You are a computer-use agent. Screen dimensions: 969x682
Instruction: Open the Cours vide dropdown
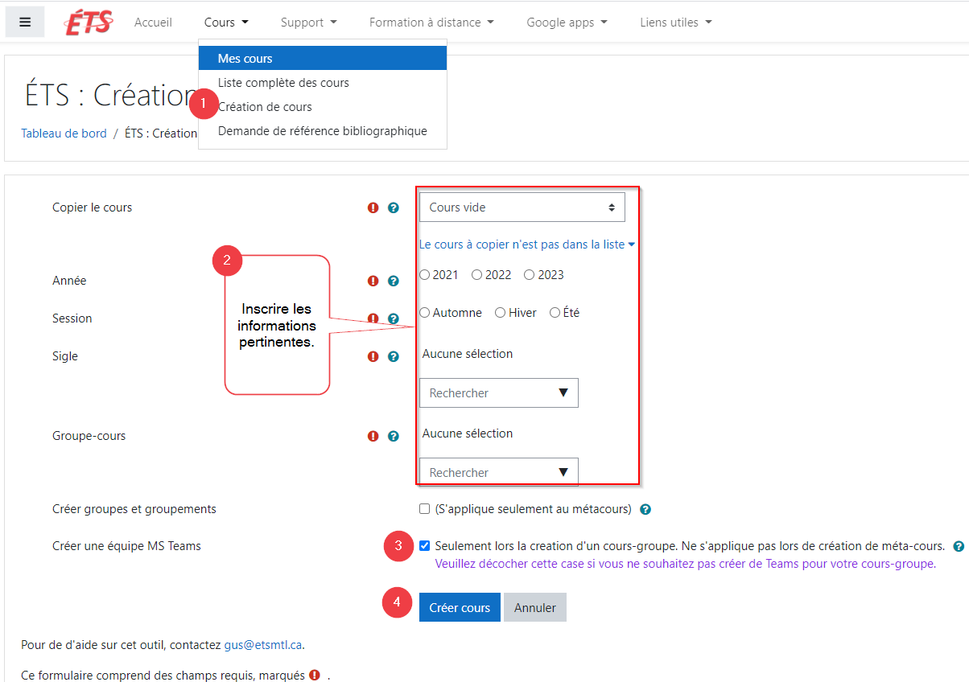tap(522, 207)
